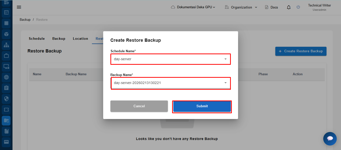The width and height of the screenshot is (341, 150).
Task: Click the clipboard sidebar icon
Action: click(x=6, y=88)
